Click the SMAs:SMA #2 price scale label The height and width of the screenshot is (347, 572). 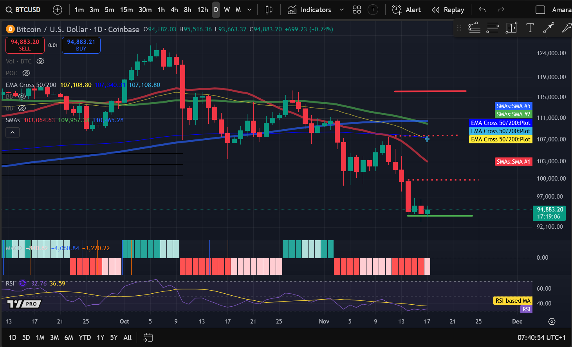tap(513, 114)
